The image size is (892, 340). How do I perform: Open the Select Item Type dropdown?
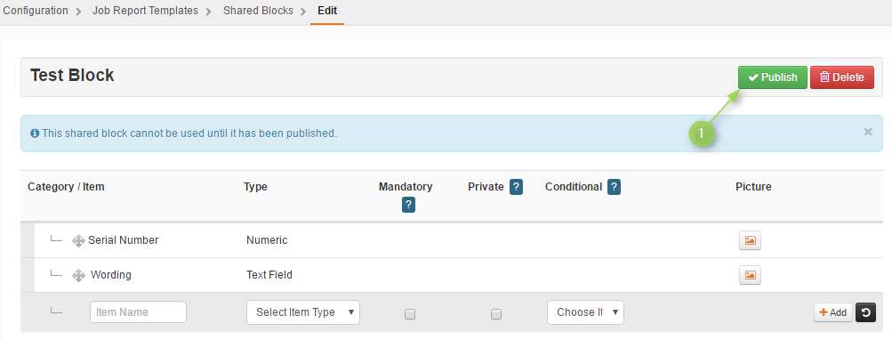click(303, 312)
